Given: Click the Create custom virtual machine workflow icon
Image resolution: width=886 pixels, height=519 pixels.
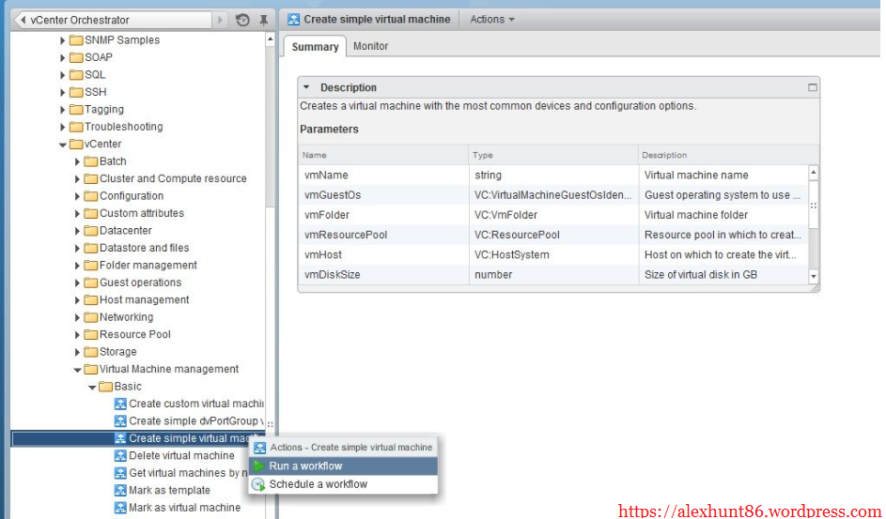Looking at the screenshot, I should (x=120, y=404).
